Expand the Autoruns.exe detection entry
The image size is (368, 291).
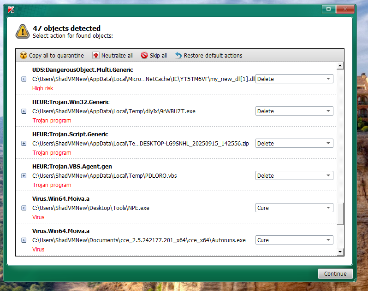[x=24, y=240]
